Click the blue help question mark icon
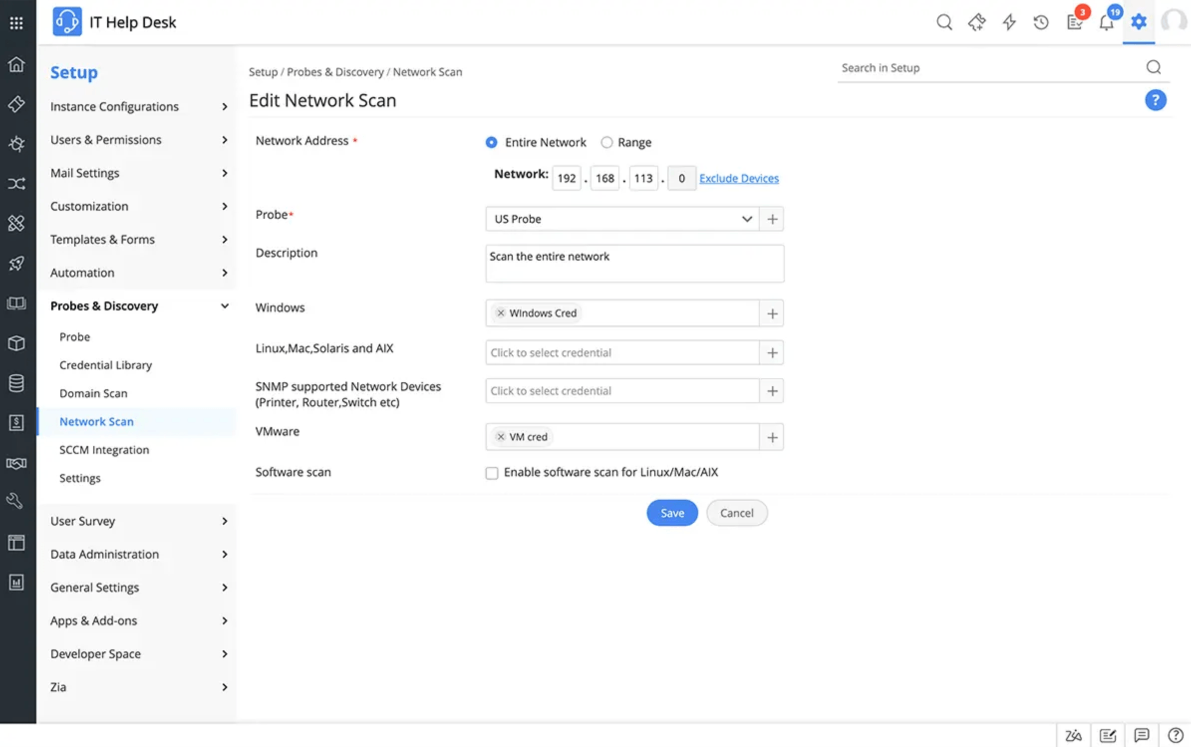The height and width of the screenshot is (747, 1191). pyautogui.click(x=1155, y=100)
